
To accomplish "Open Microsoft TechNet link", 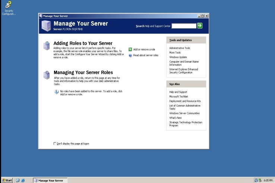I will (x=178, y=97).
